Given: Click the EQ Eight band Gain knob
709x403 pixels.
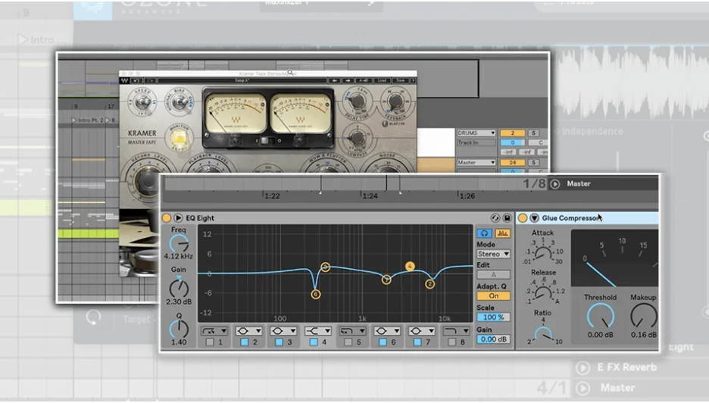Looking at the screenshot, I should (179, 287).
